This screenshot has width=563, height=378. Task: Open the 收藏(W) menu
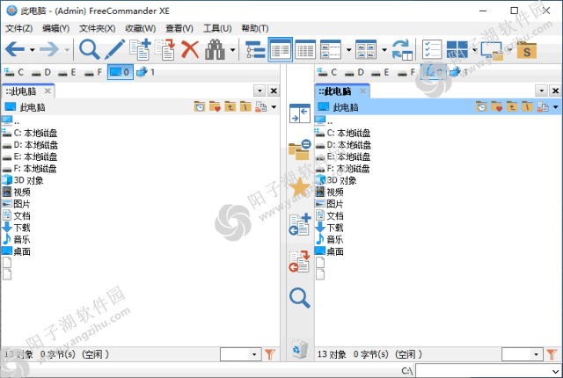click(x=141, y=28)
